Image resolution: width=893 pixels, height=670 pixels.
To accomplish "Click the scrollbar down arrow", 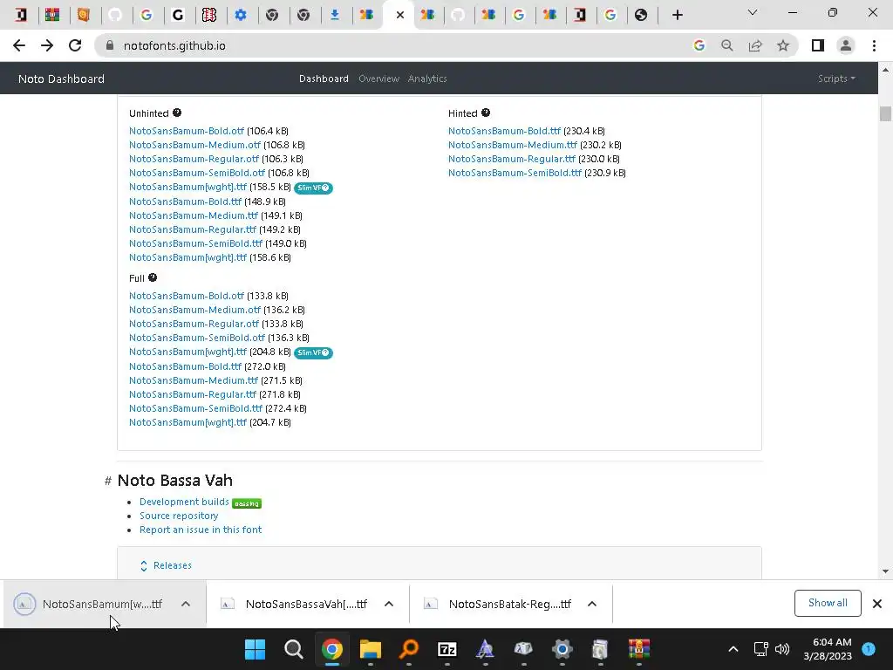I will pos(885,571).
